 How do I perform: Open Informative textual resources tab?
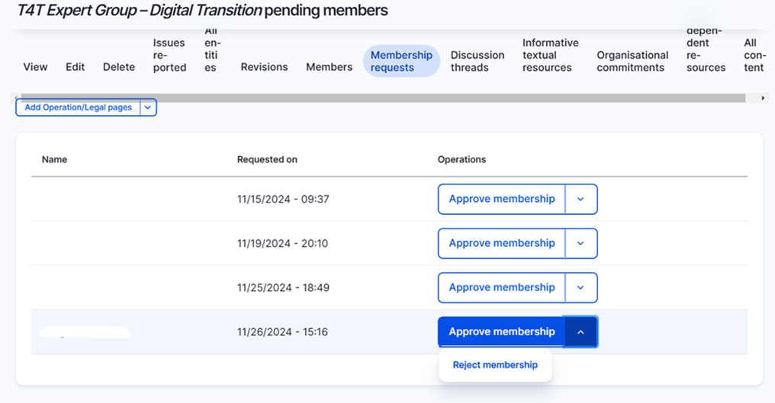550,55
